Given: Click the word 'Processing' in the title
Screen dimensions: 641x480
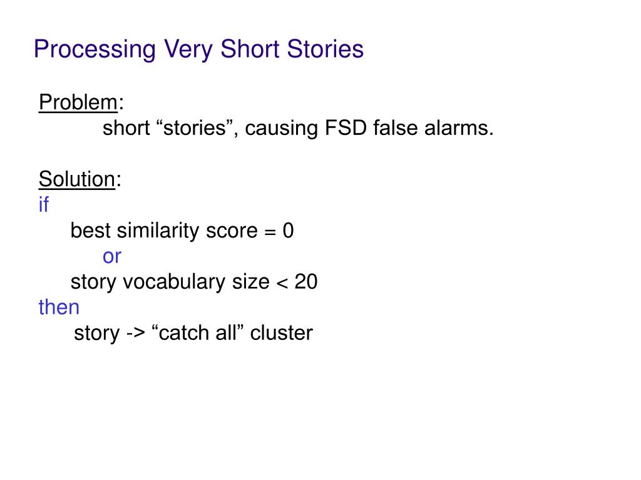Looking at the screenshot, I should tap(95, 50).
